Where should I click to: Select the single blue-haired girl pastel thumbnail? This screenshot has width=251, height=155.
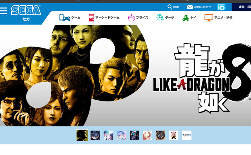[x=121, y=135]
